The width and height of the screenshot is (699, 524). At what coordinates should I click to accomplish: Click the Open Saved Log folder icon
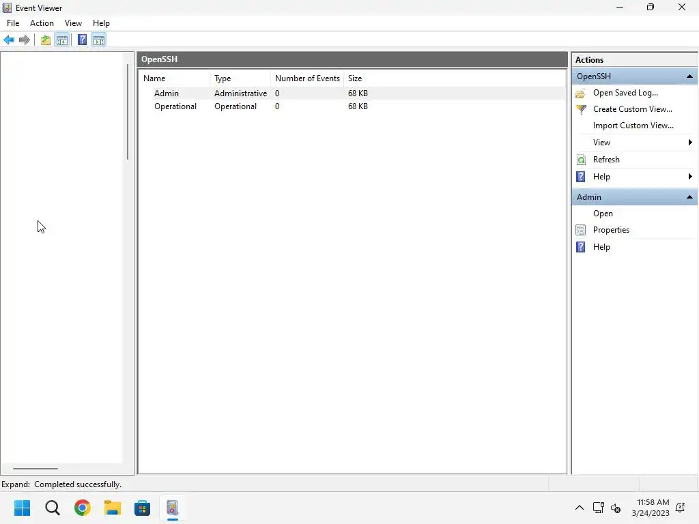[580, 93]
